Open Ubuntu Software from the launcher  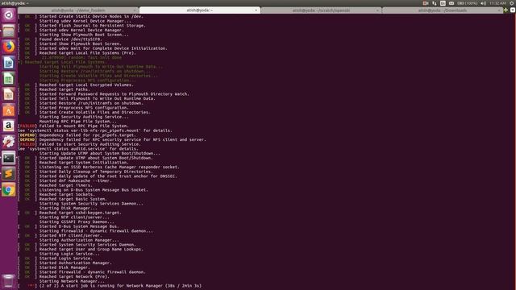[9, 110]
